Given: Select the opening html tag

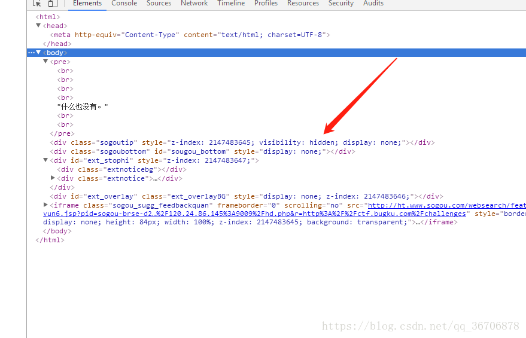Looking at the screenshot, I should pos(48,17).
